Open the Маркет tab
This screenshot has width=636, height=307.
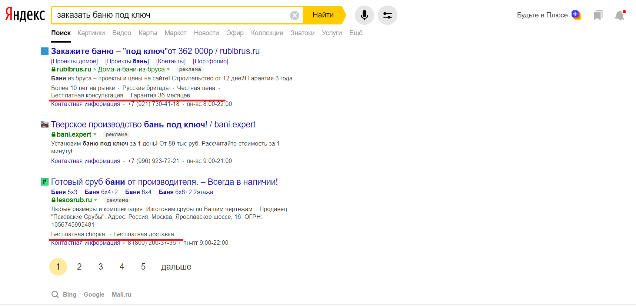point(176,33)
